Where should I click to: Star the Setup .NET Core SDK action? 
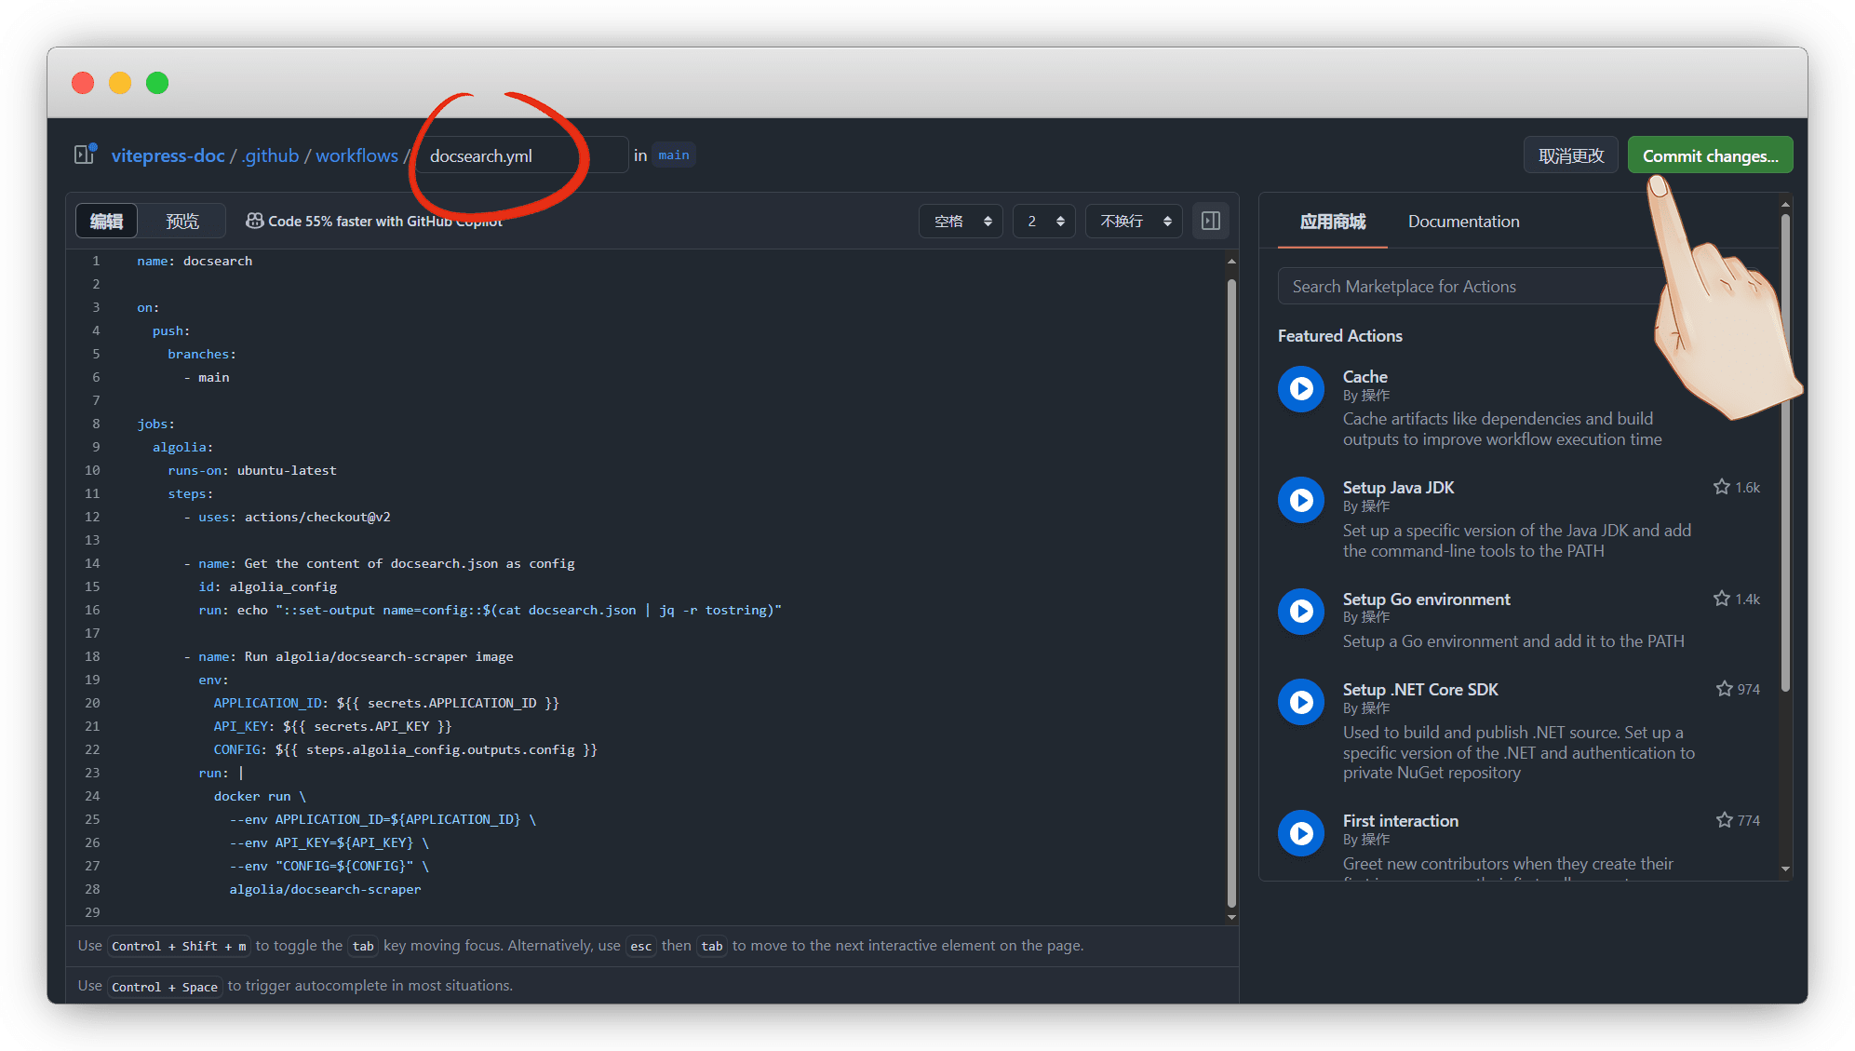(x=1724, y=689)
